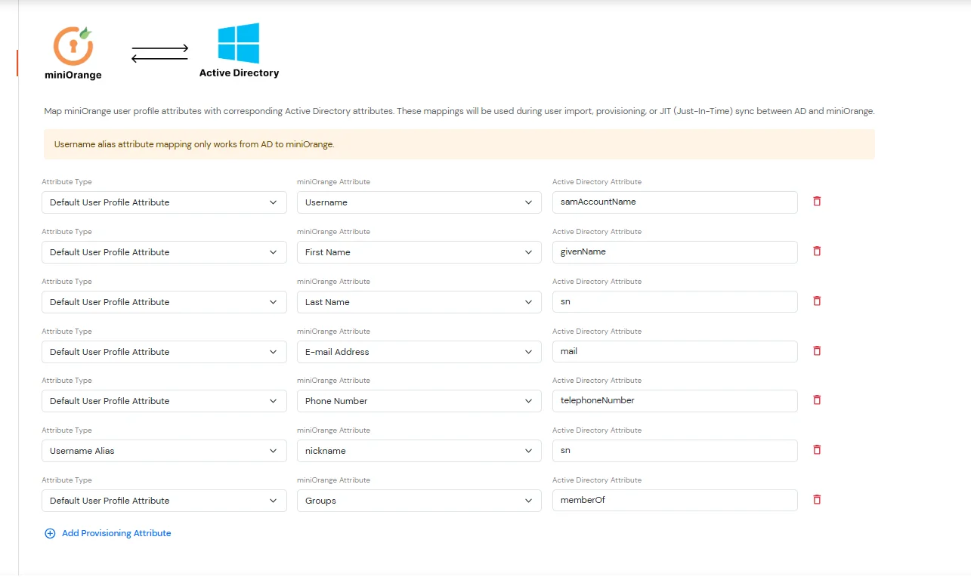971x583 pixels.
Task: Click the memberOf attribute field
Action: pyautogui.click(x=675, y=500)
